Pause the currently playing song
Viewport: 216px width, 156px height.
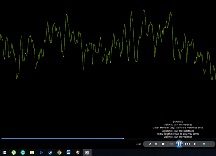[179, 144]
